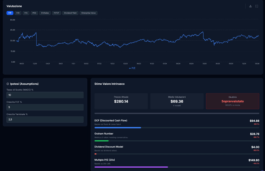Click the DCF blue progress bar

pyautogui.click(x=118, y=128)
